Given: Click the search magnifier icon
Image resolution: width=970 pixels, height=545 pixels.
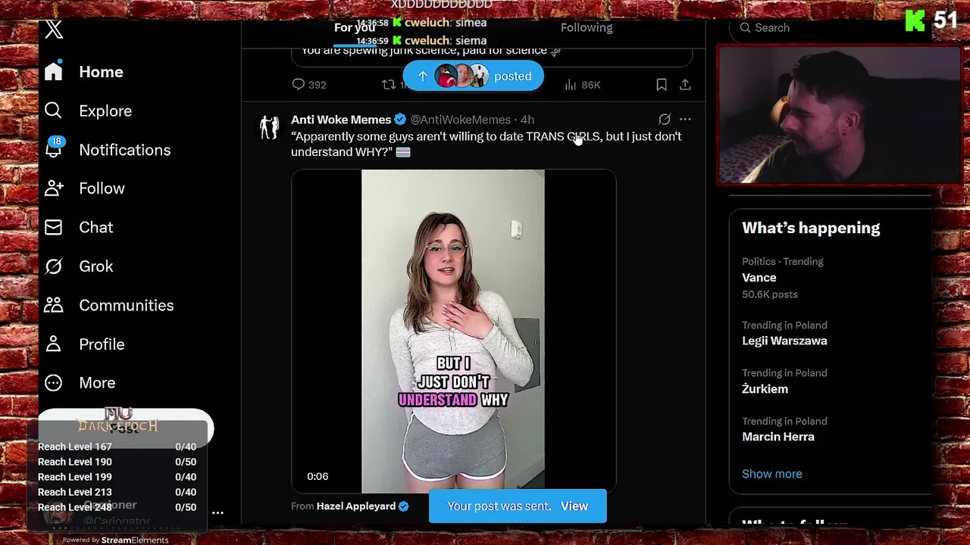Looking at the screenshot, I should click(x=746, y=28).
